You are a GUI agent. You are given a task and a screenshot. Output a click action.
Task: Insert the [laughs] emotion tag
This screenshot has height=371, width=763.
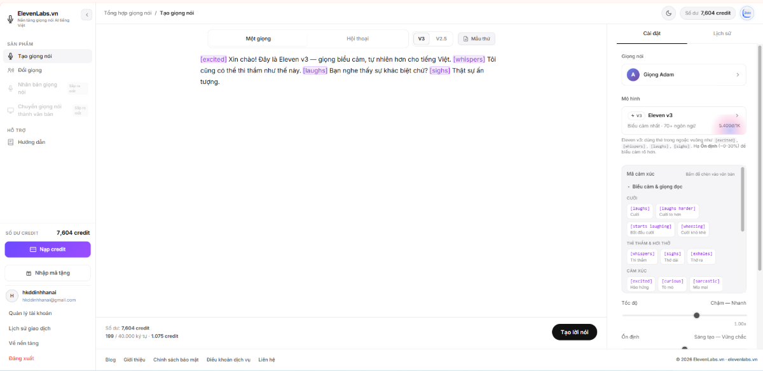coord(640,211)
